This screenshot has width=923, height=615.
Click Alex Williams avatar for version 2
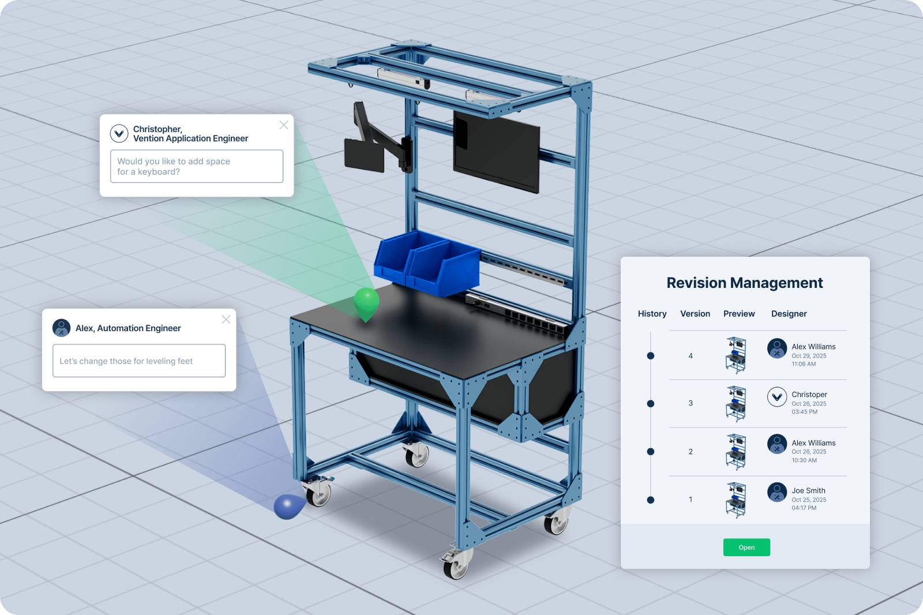click(x=777, y=444)
